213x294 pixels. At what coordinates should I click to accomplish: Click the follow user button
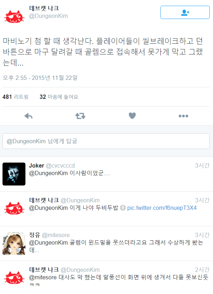185,13
